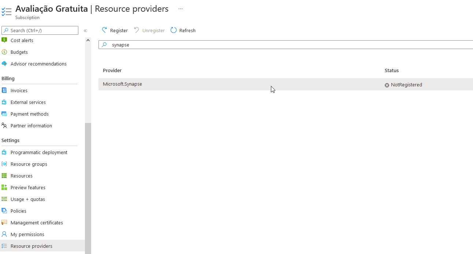Open Invoices from Billing section
Image resolution: width=473 pixels, height=254 pixels.
(19, 90)
